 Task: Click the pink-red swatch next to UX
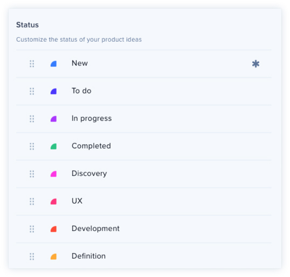pyautogui.click(x=53, y=201)
